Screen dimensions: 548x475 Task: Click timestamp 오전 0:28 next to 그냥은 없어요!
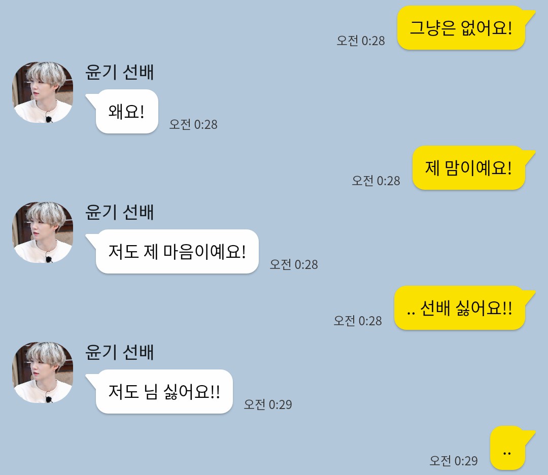pyautogui.click(x=361, y=41)
